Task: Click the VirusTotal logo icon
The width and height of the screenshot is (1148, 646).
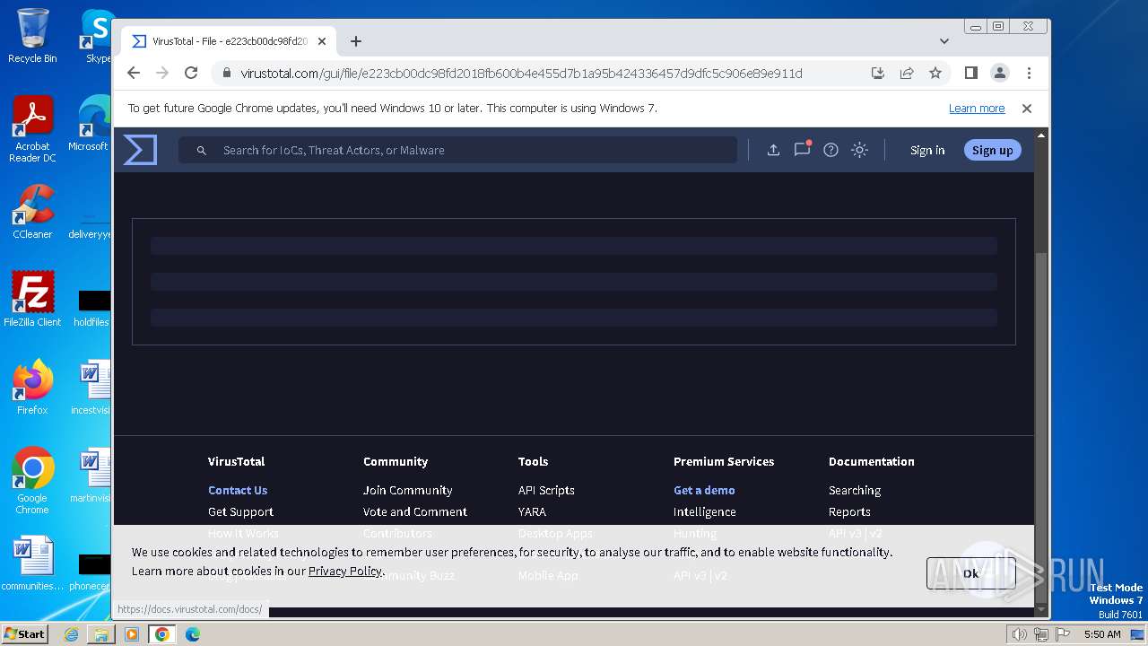Action: [x=140, y=150]
